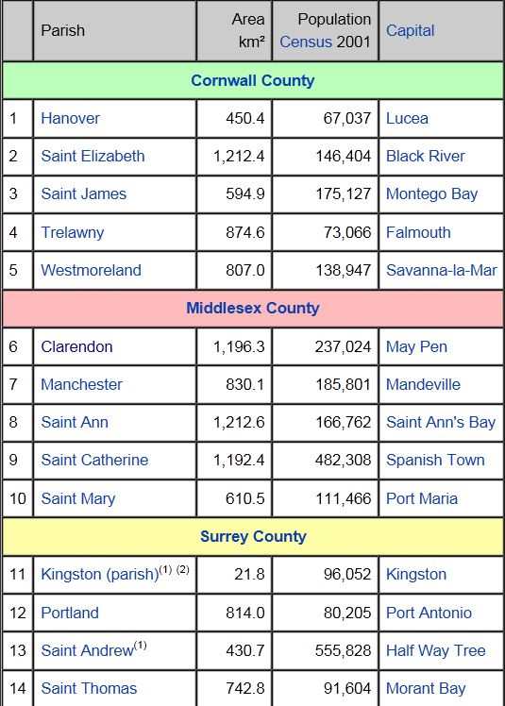Open the Surrey County heading link
Screen dimensions: 505x706
click(253, 536)
